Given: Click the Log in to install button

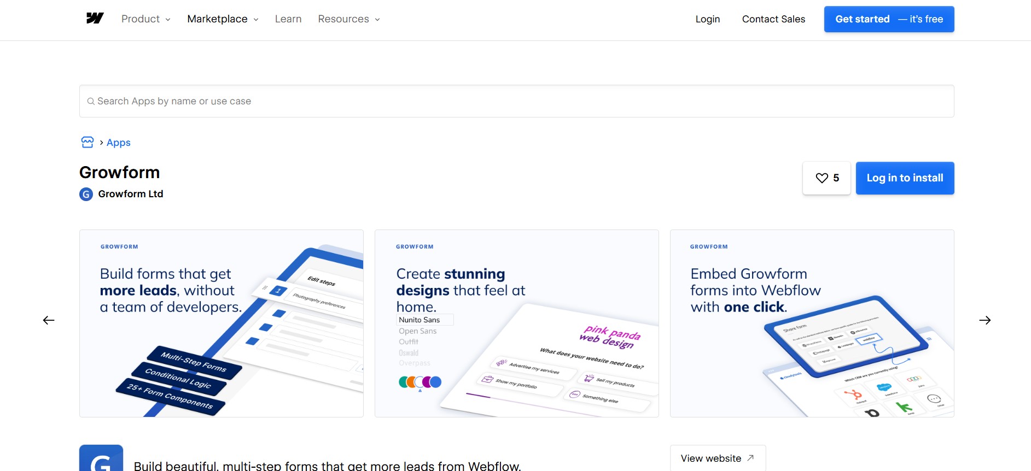Looking at the screenshot, I should (905, 178).
